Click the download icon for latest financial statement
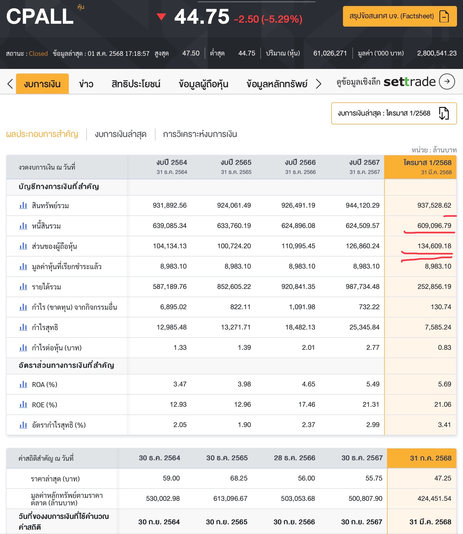The height and width of the screenshot is (534, 463). coord(444,113)
